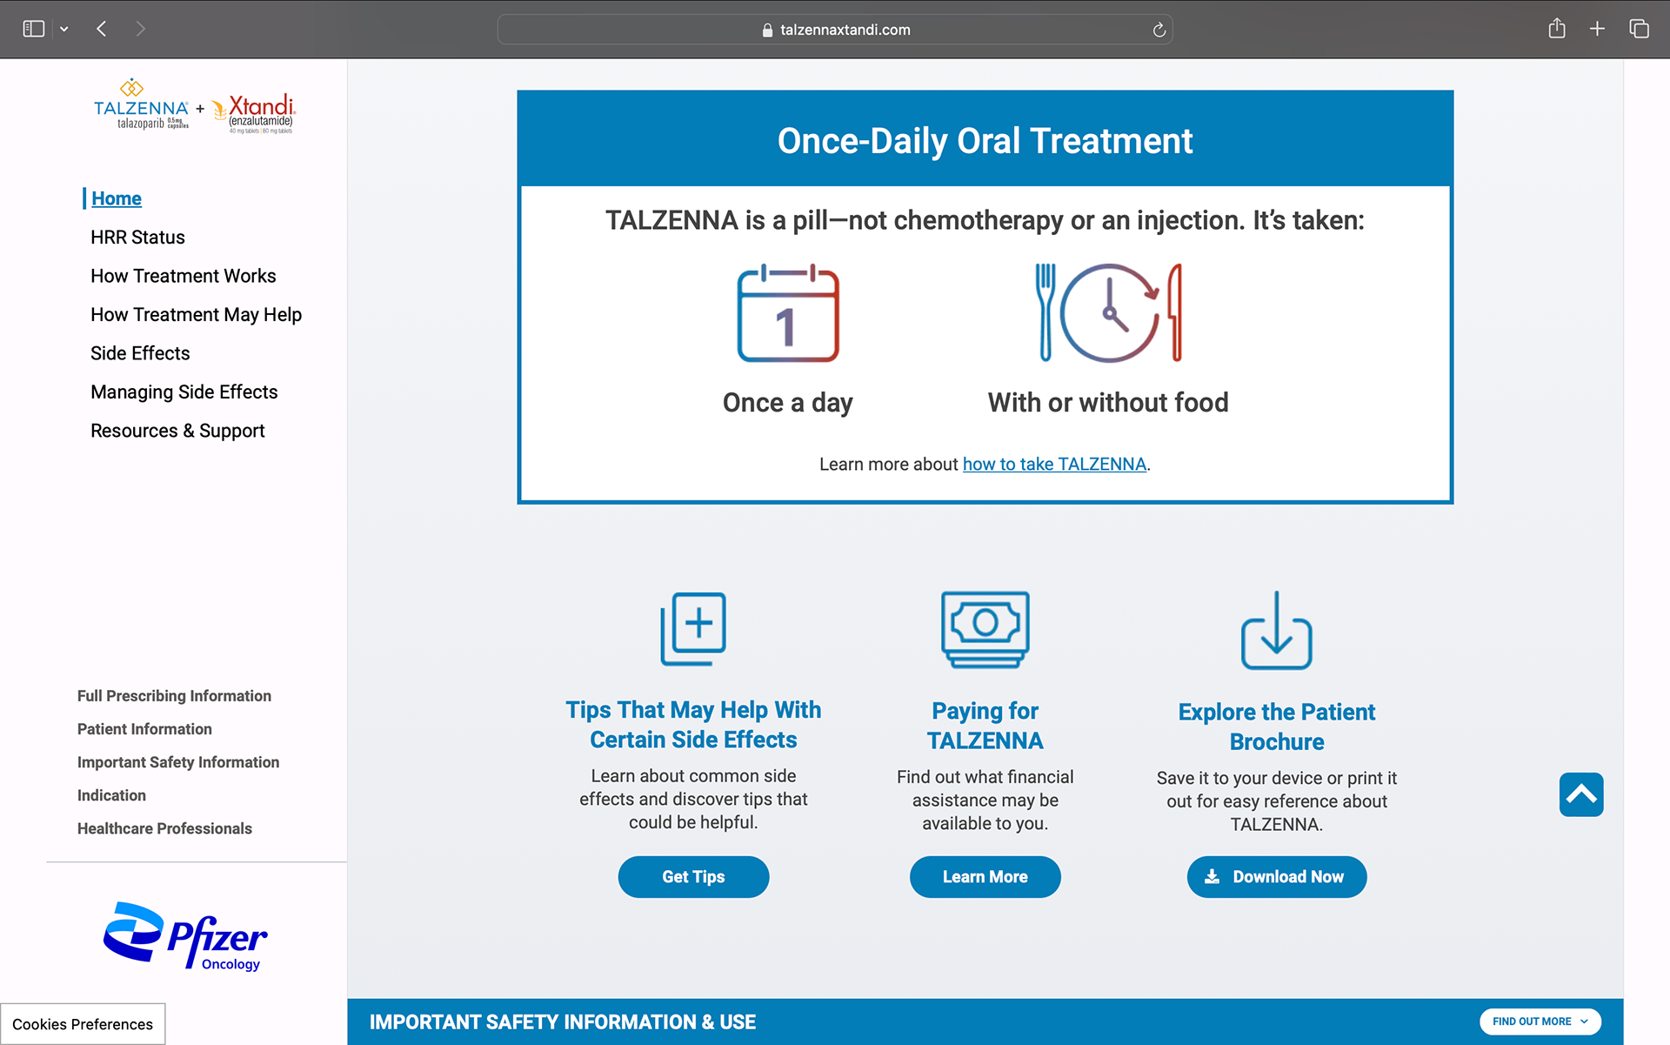Expand Find Out More safety information

click(x=1540, y=1022)
